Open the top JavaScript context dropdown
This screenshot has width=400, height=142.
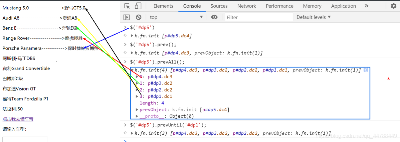(176, 17)
